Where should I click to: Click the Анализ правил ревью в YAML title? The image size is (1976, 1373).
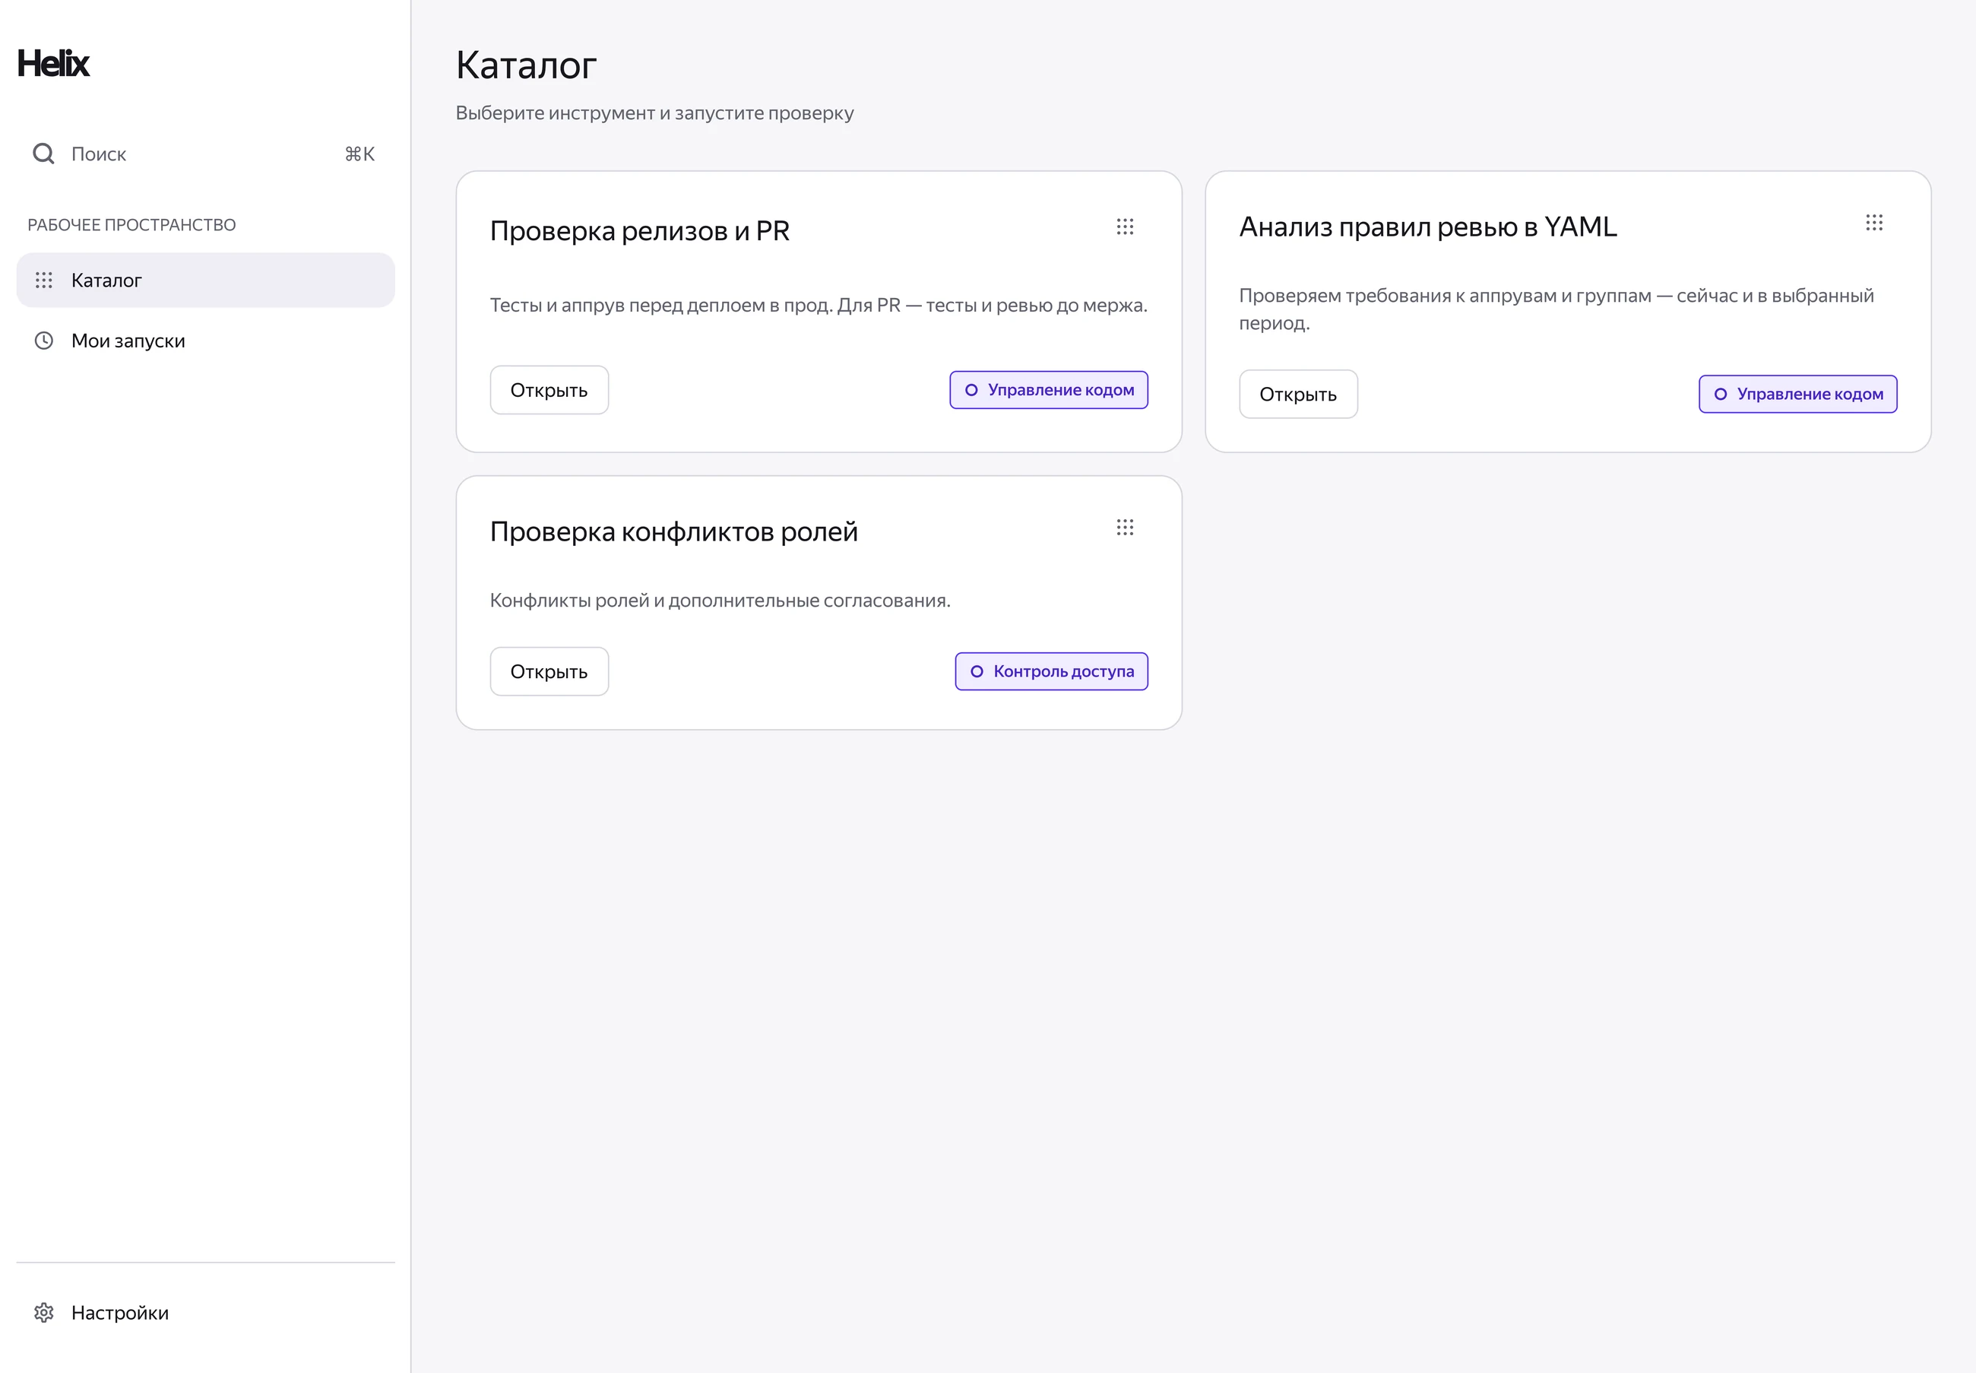1427,227
